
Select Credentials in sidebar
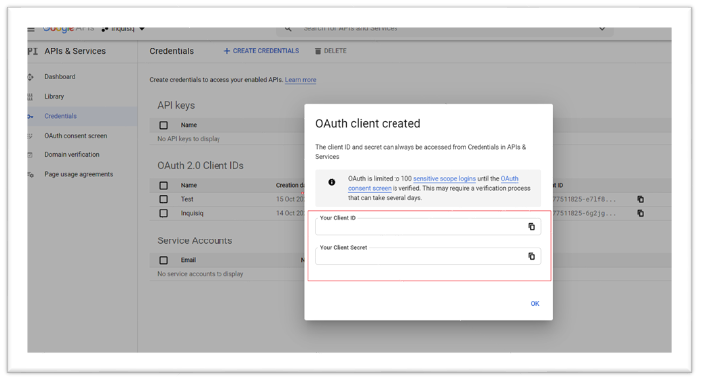(61, 116)
